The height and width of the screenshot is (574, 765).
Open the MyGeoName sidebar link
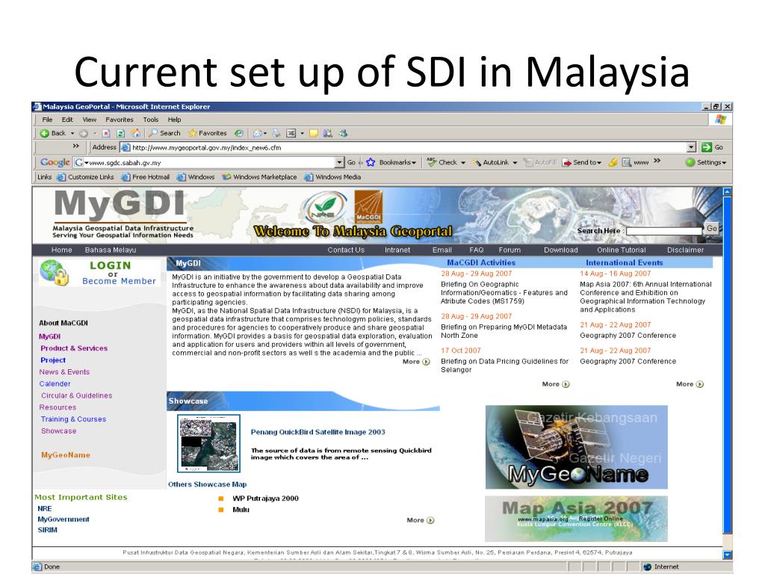click(66, 455)
